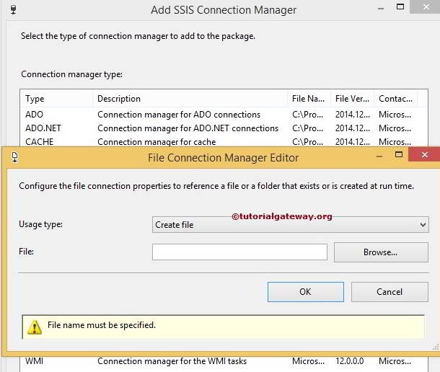Image resolution: width=440 pixels, height=372 pixels.
Task: Click the File Connection Manager Editor title icon
Action: [14, 157]
